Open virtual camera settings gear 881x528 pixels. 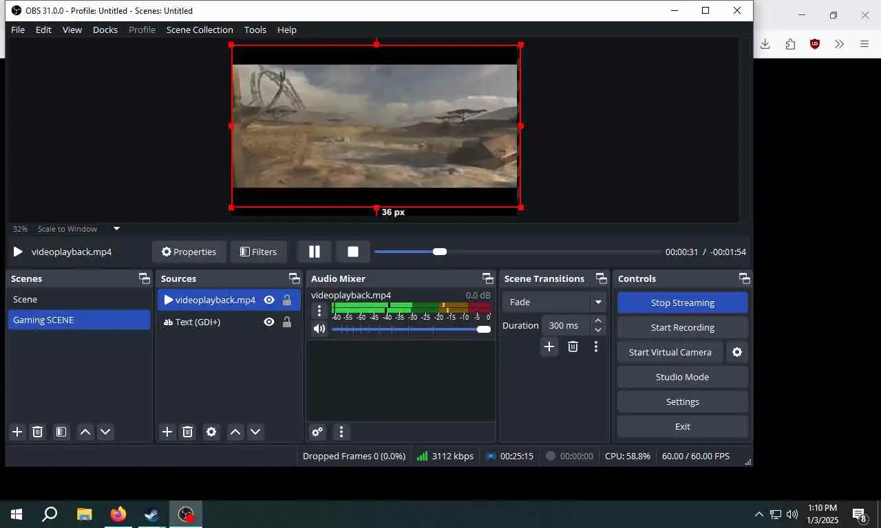coord(737,352)
